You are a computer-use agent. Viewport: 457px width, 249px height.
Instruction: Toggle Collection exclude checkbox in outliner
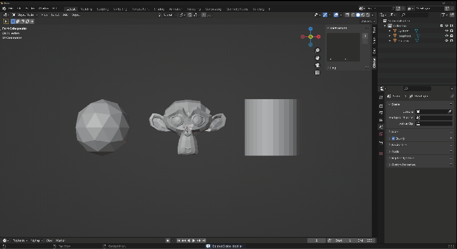tap(442, 26)
